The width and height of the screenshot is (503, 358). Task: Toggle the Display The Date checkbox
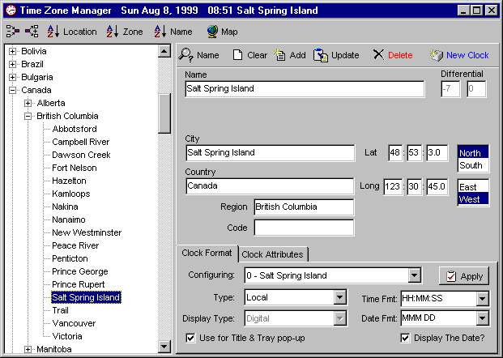tap(405, 338)
